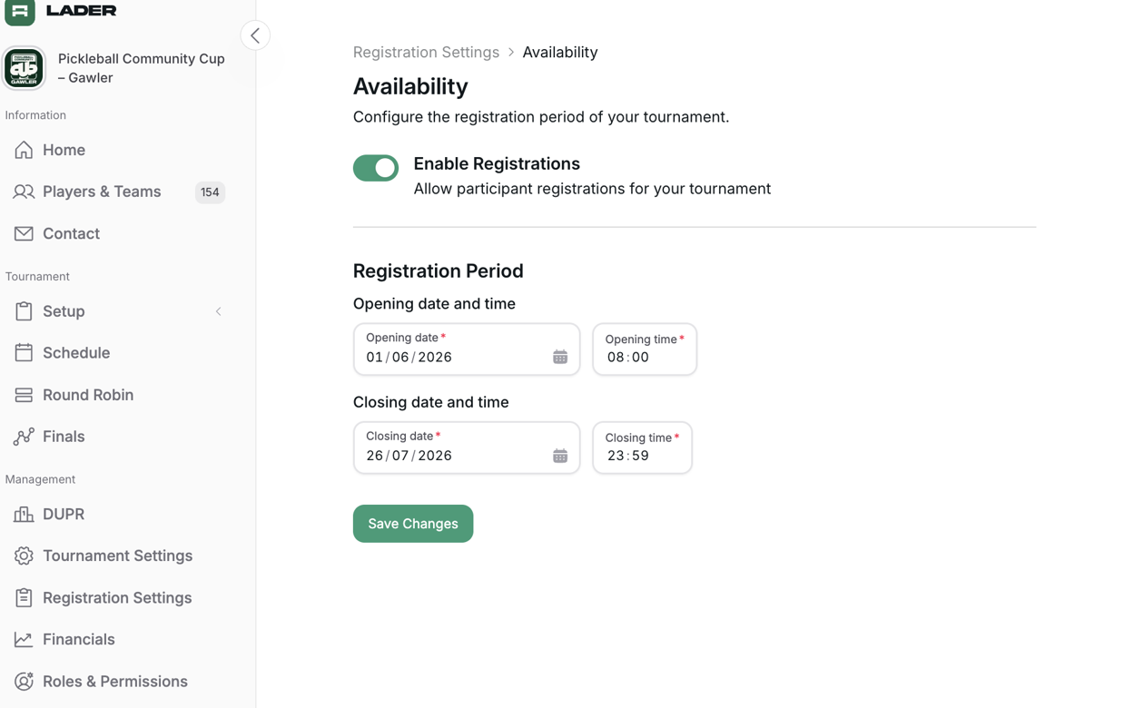
Task: Click the Finals bracket icon
Action: pyautogui.click(x=24, y=437)
